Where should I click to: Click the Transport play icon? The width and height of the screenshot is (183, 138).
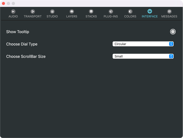33,11
